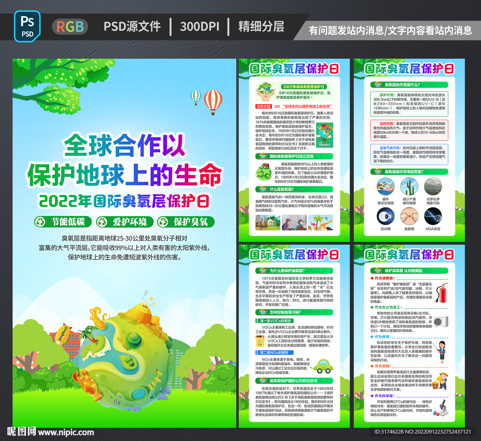Click the 300DPI label
Viewport: 481px width, 441px height.
click(x=200, y=27)
